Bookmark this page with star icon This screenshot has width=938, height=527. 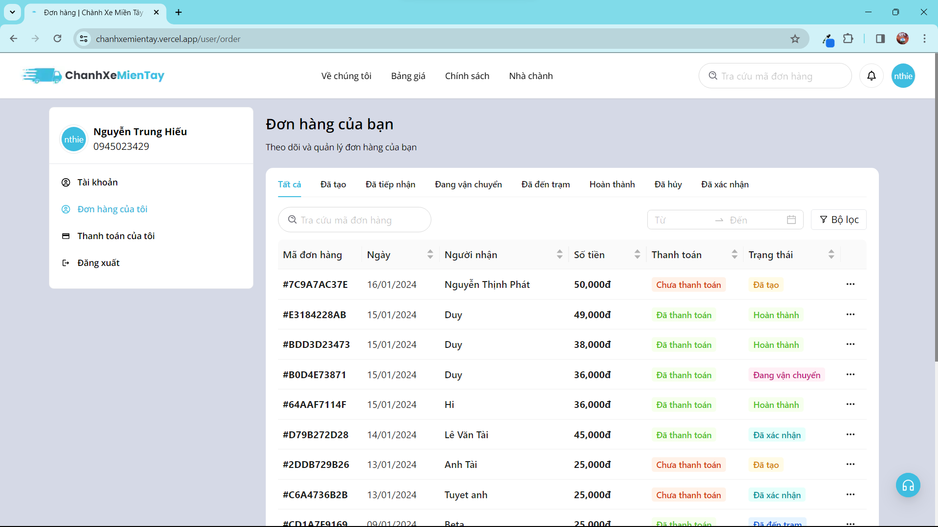click(795, 39)
